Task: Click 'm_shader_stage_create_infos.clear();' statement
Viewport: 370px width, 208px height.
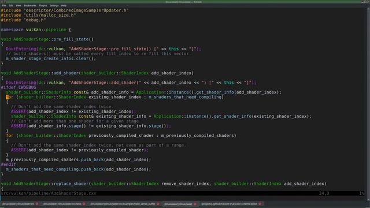Action: 51,58
